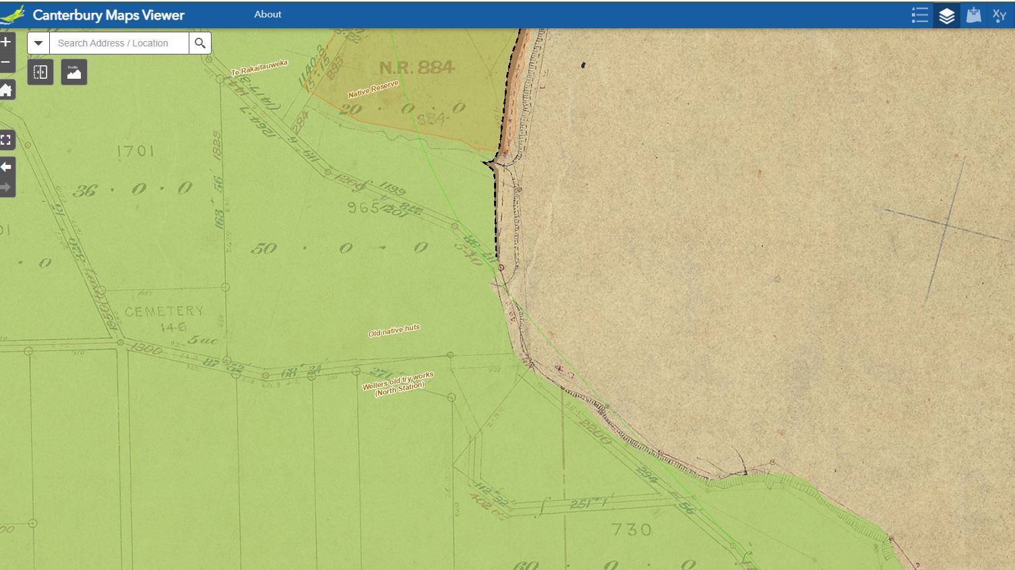This screenshot has height=570, width=1015.
Task: Zoom in on the map
Action: (5, 42)
